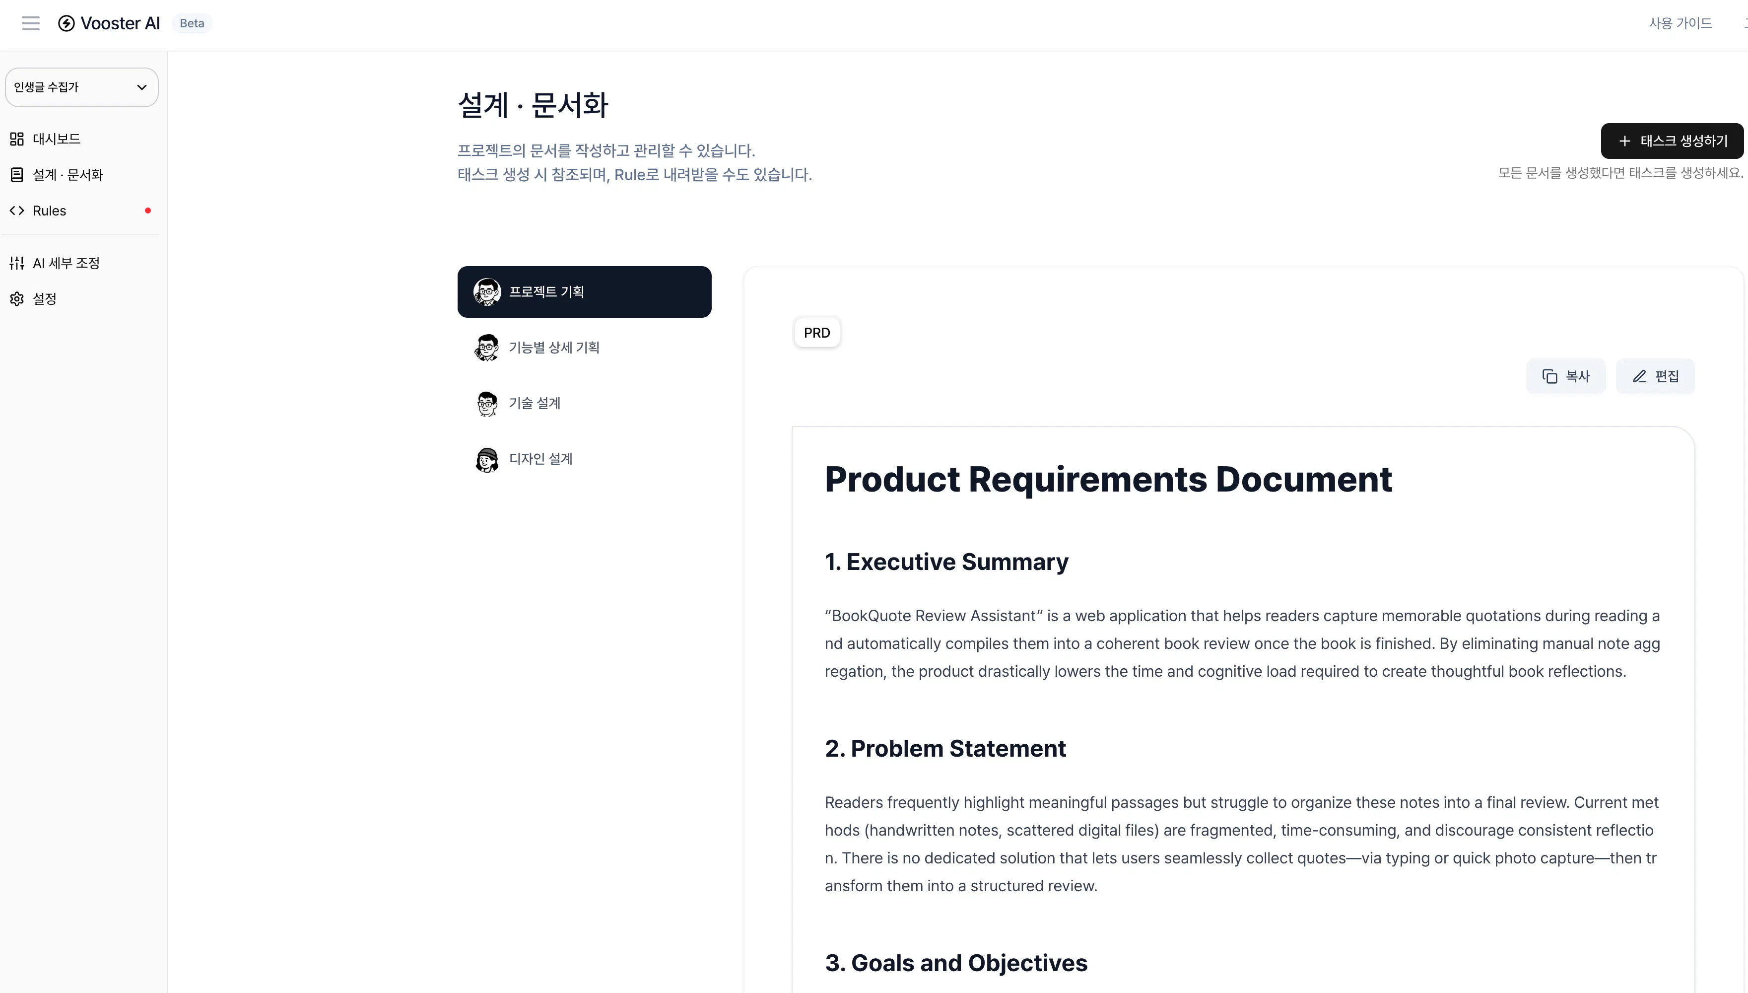Image resolution: width=1748 pixels, height=993 pixels.
Task: Click the 편집 pencil icon
Action: [1640, 376]
